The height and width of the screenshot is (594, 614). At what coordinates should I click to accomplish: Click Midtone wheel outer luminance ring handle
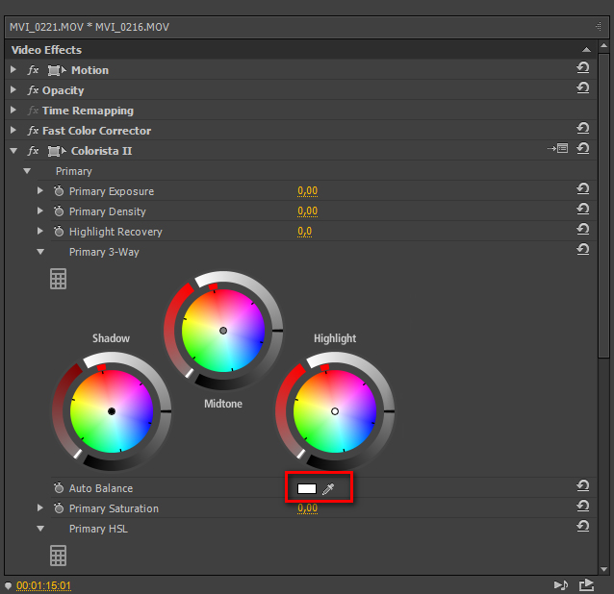click(x=277, y=331)
